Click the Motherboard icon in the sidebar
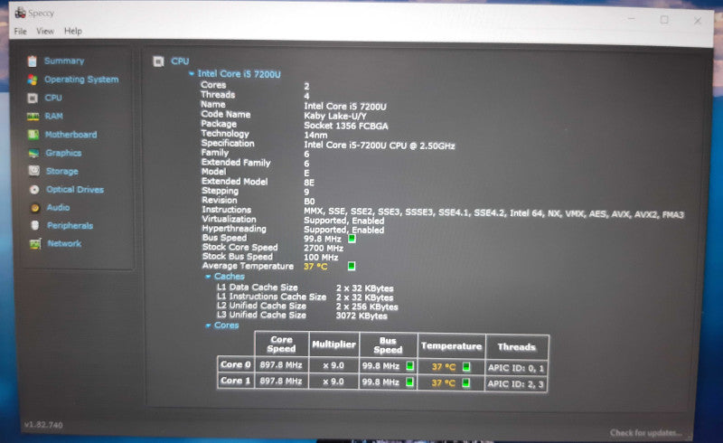723x443 pixels. point(33,135)
